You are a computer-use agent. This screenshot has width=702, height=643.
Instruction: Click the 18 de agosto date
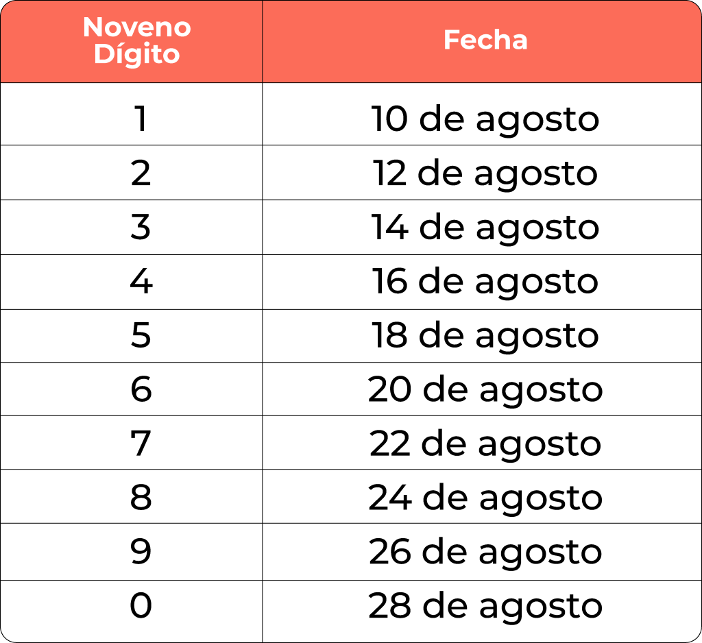pos(485,337)
